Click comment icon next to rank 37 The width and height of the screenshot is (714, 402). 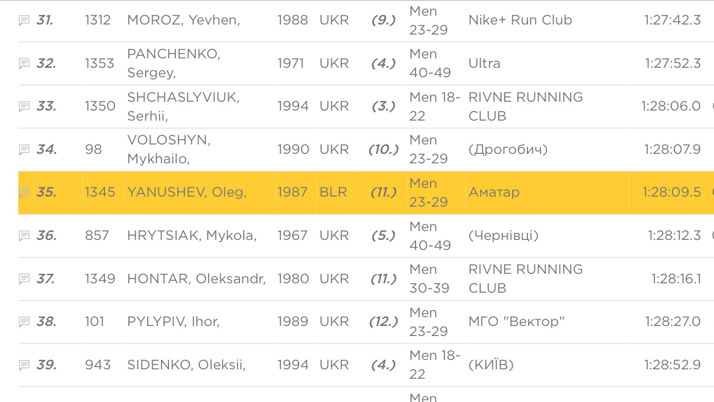(x=24, y=279)
